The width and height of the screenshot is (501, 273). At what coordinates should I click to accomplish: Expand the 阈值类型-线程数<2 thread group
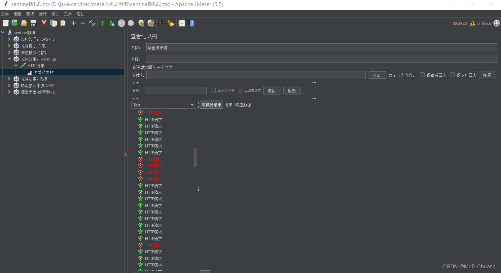coord(9,92)
